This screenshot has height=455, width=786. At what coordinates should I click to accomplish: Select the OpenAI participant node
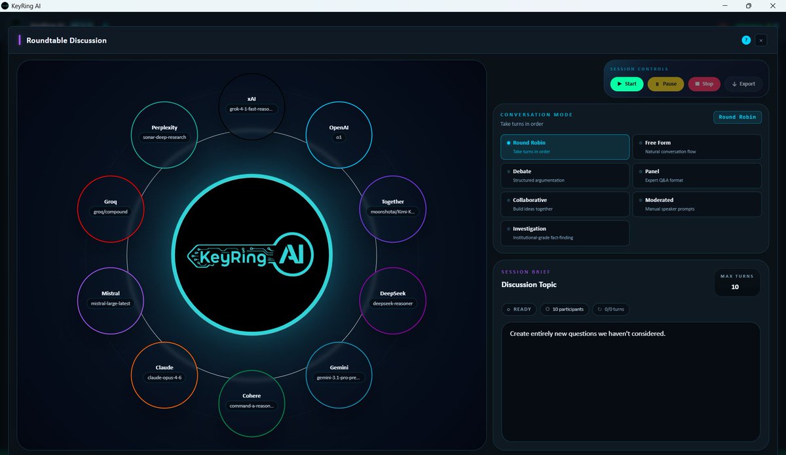coord(339,134)
